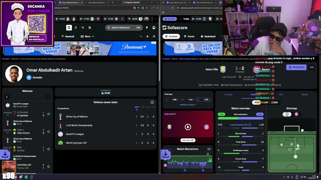Open Africa Cup of Nations in career stats

click(105, 116)
